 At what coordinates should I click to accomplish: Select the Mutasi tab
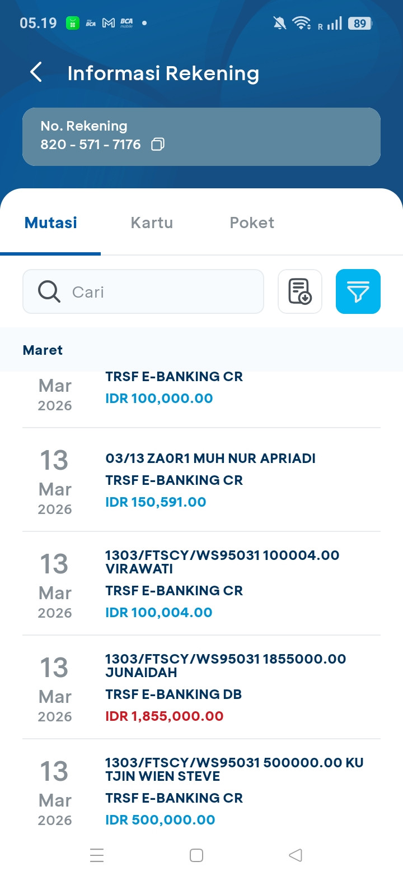(51, 223)
